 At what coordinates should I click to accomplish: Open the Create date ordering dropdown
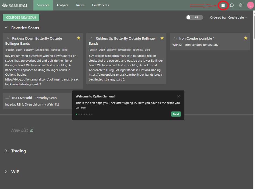click(237, 17)
